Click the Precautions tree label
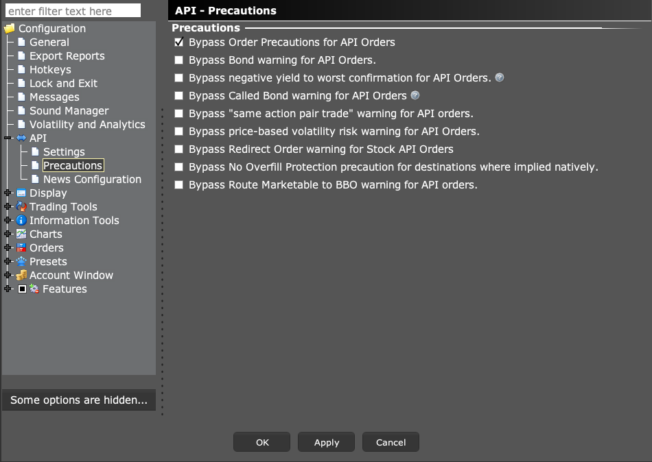 (73, 165)
